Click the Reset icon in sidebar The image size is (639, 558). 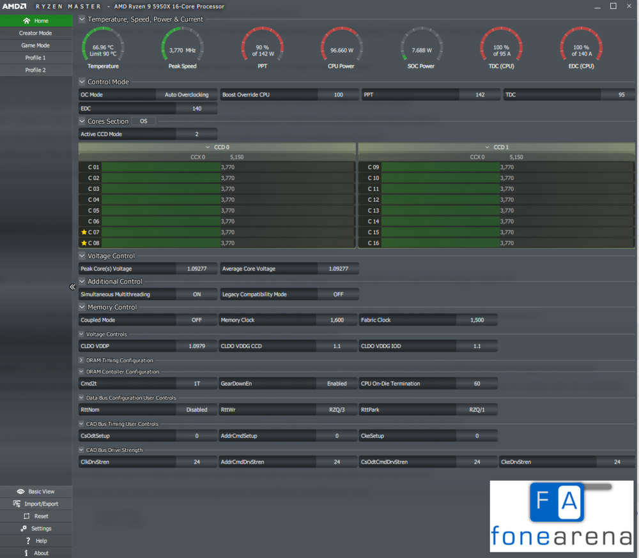pos(26,516)
